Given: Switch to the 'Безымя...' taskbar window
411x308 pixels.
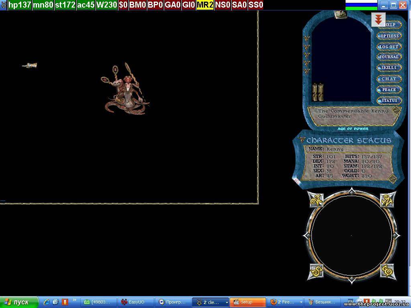Looking at the screenshot, I should pos(323,302).
